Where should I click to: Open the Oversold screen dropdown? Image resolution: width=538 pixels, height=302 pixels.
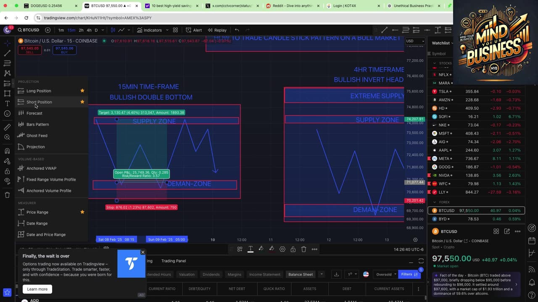pyautogui.click(x=385, y=274)
